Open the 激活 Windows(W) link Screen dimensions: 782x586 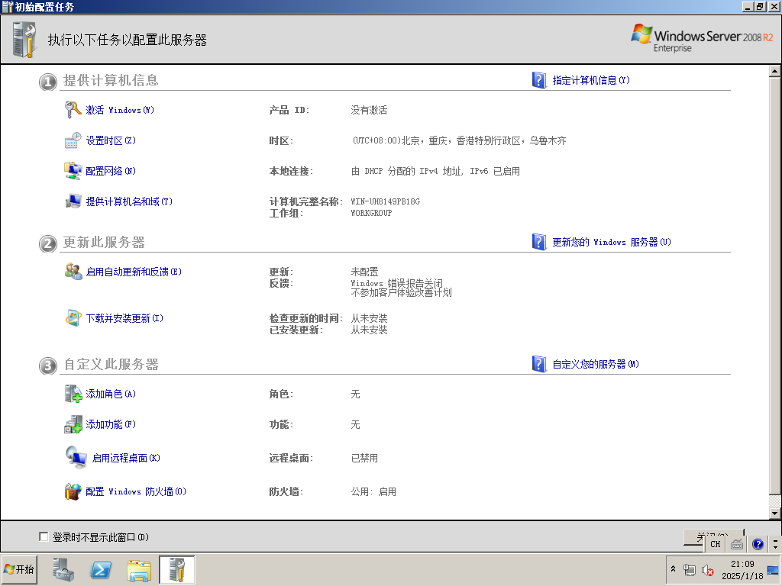[x=120, y=110]
